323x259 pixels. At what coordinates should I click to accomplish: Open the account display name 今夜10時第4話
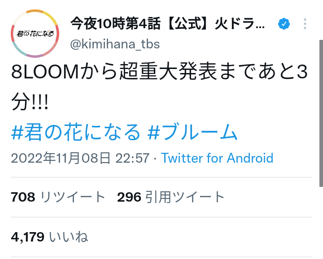click(167, 24)
